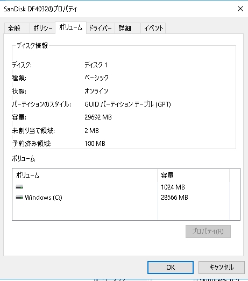Screen dimensions: 248x281
Task: Click the キャンセル button
Action: 222,268
